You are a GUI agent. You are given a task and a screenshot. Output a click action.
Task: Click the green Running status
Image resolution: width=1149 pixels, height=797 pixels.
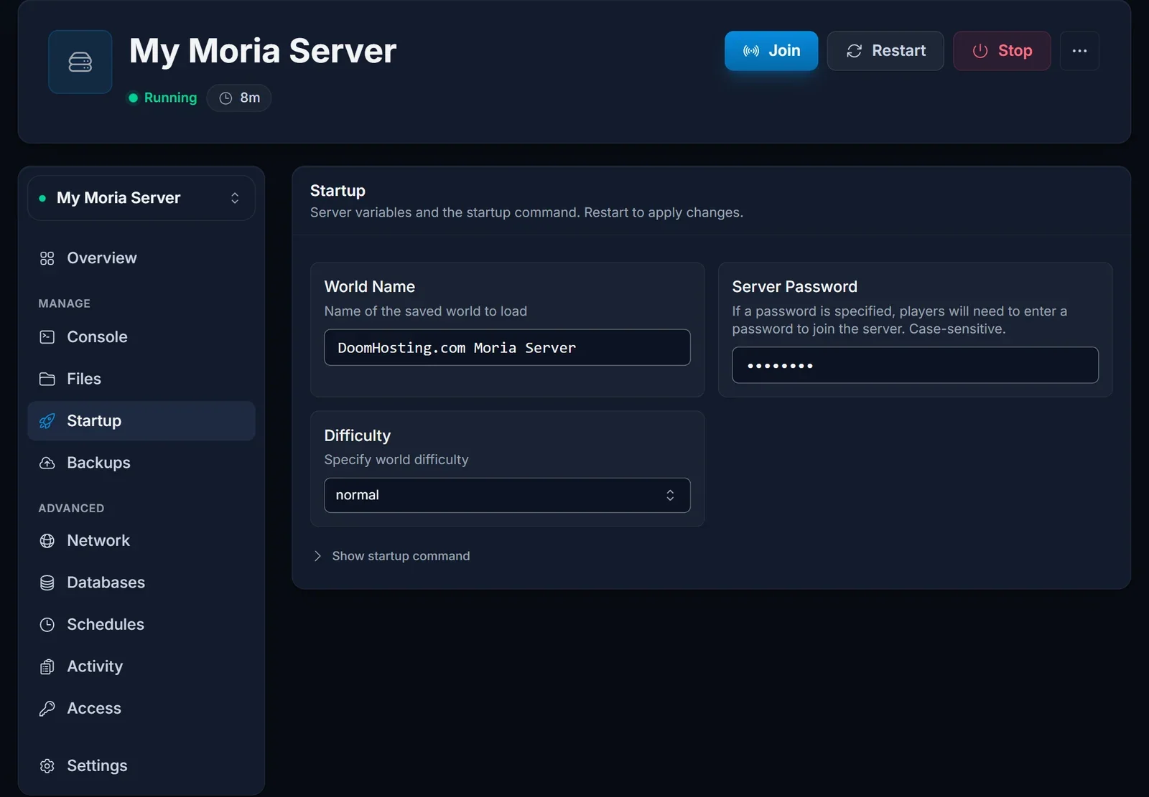click(162, 98)
